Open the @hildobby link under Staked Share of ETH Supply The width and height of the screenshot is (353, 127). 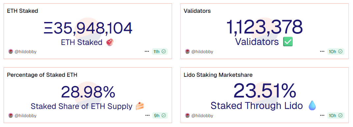[25, 116]
